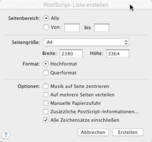Click the Hochformat label text

tap(63, 64)
